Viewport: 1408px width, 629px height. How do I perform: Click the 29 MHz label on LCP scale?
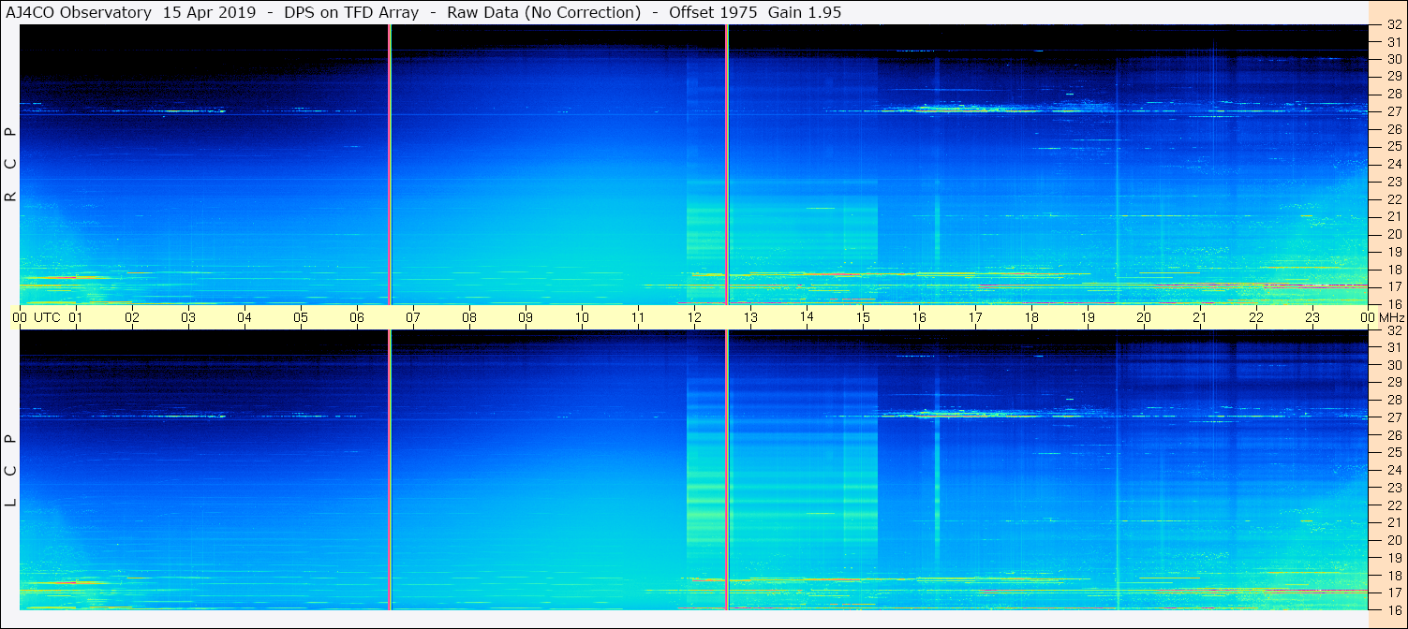point(1393,382)
